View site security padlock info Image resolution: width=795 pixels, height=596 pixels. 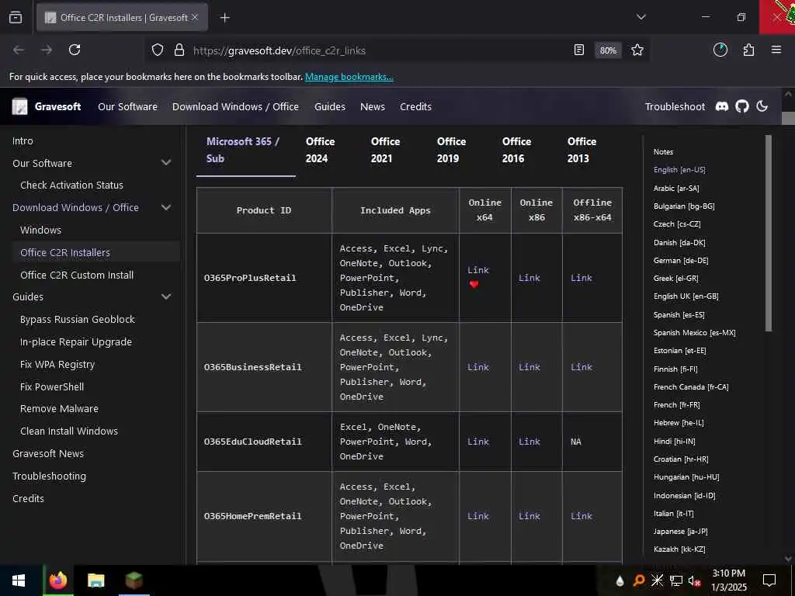[179, 50]
